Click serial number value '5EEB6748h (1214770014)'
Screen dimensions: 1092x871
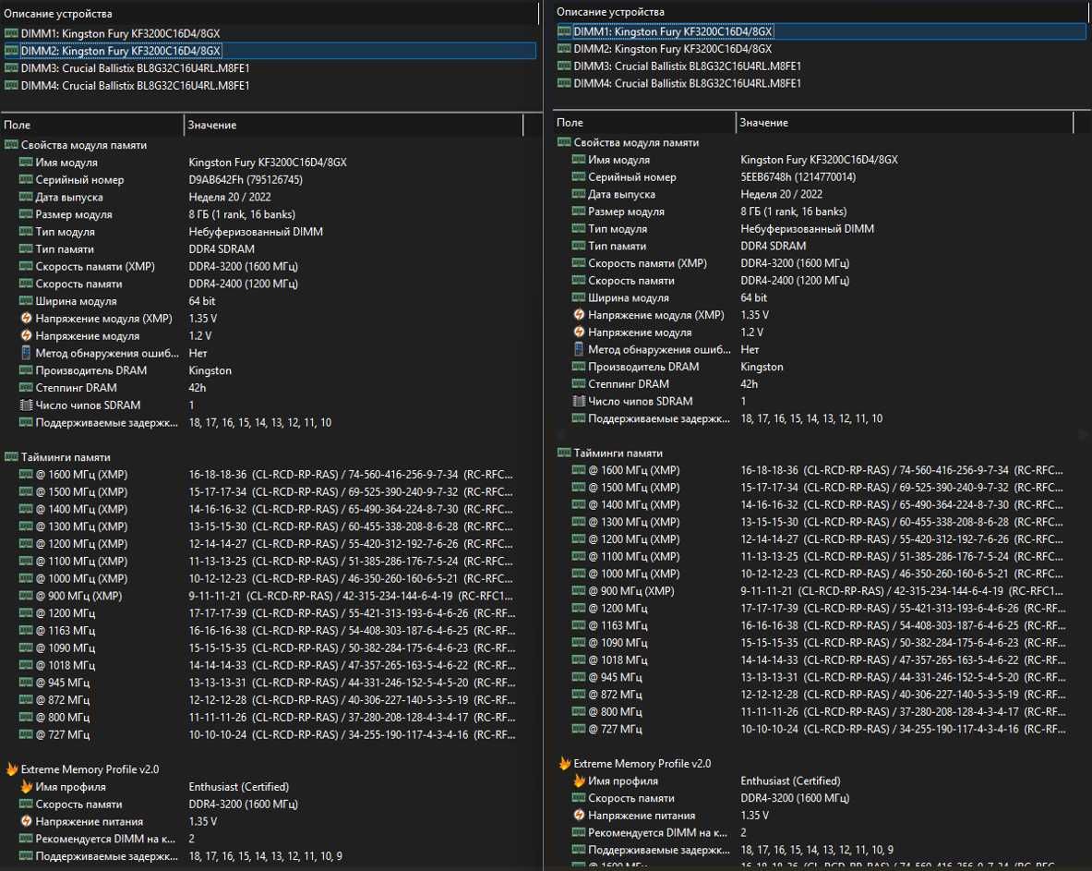[x=798, y=176]
